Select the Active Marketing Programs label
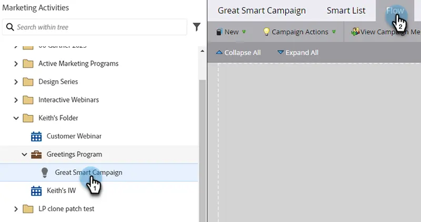421x222 pixels. [78, 64]
